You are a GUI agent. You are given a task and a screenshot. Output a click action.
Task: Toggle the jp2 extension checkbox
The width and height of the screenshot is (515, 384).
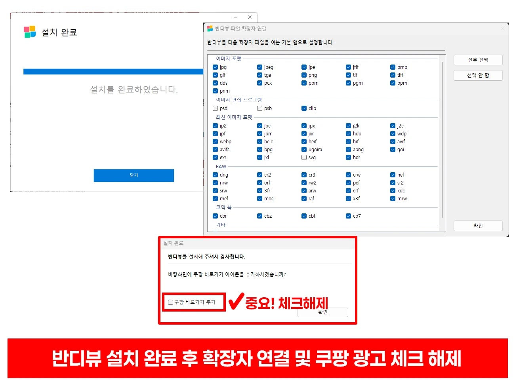pyautogui.click(x=216, y=126)
